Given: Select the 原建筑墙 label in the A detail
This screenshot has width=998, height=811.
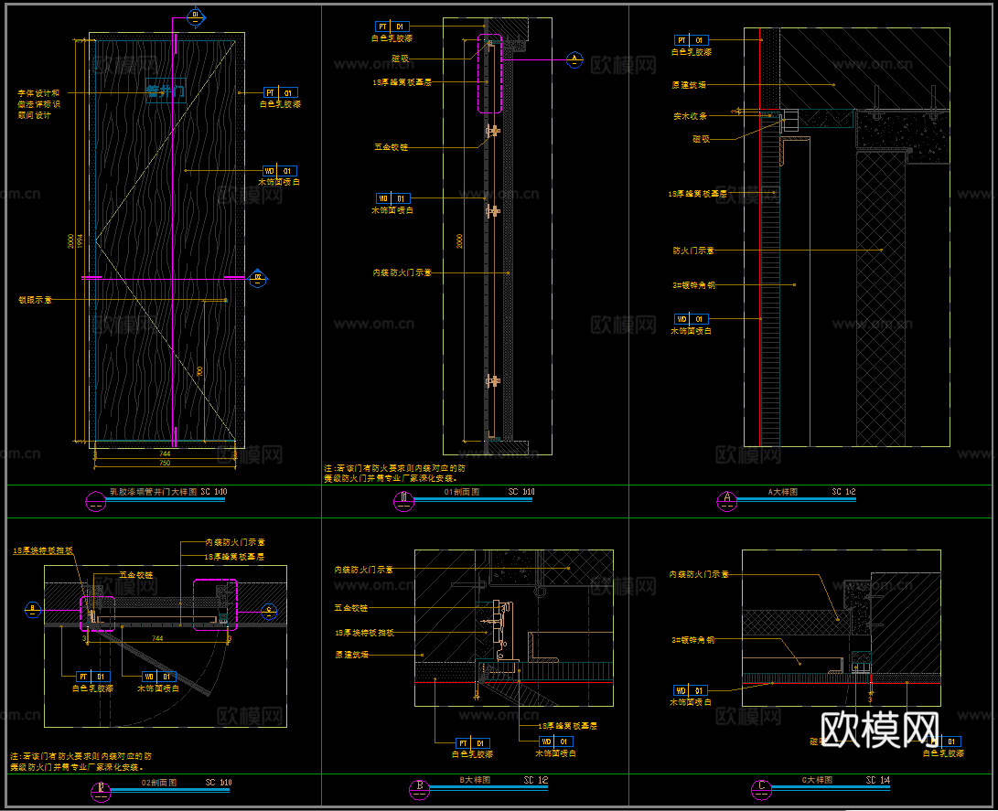Looking at the screenshot, I should click(689, 85).
